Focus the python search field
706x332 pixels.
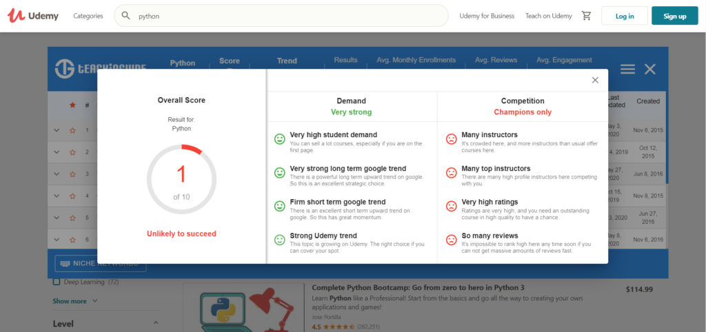click(x=281, y=16)
